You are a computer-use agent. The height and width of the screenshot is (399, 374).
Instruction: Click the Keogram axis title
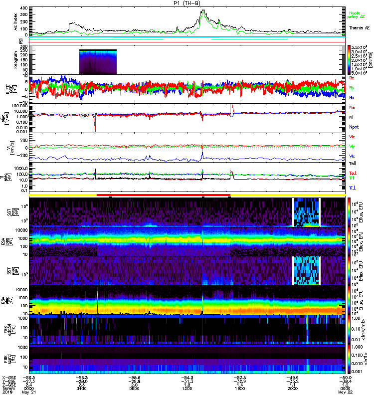coord(15,59)
